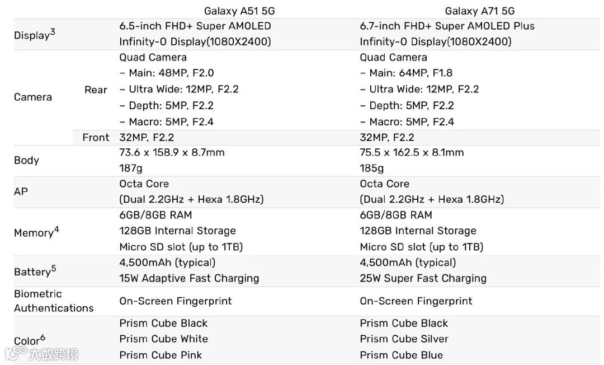Click the Galaxy A71 5G column header
Image resolution: width=604 pixels, height=365 pixels.
coord(480,11)
